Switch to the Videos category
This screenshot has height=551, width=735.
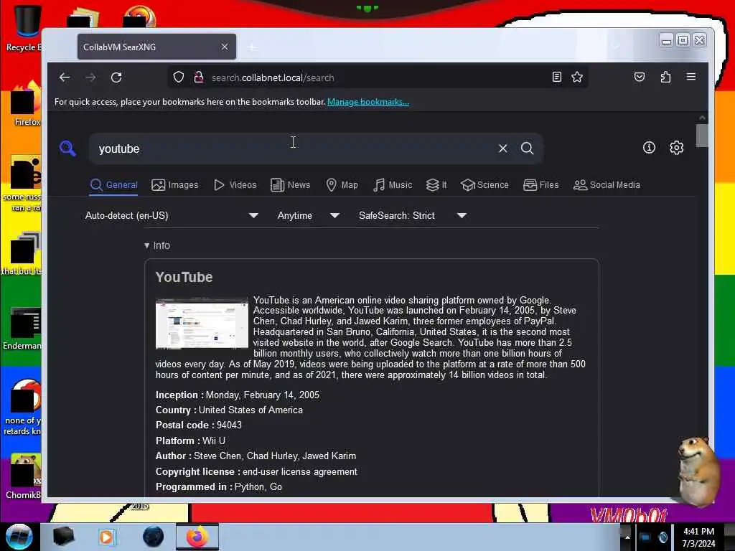(x=235, y=184)
